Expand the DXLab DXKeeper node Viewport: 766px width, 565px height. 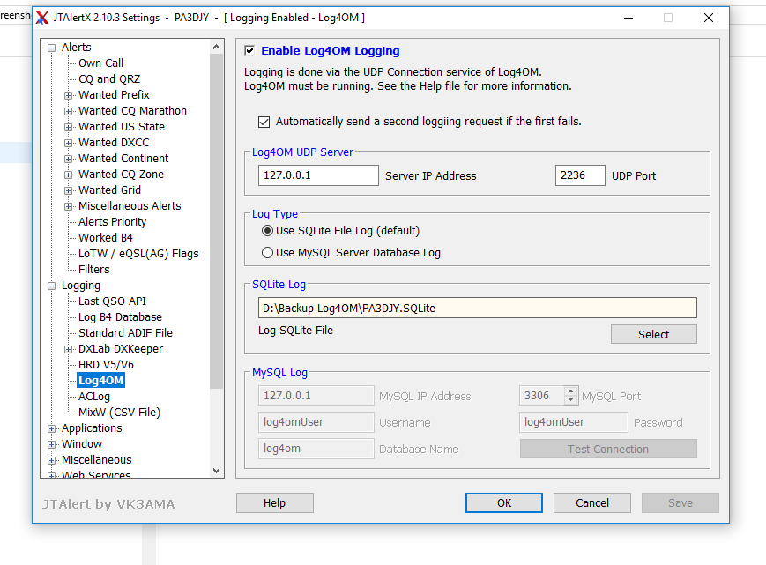tap(69, 349)
